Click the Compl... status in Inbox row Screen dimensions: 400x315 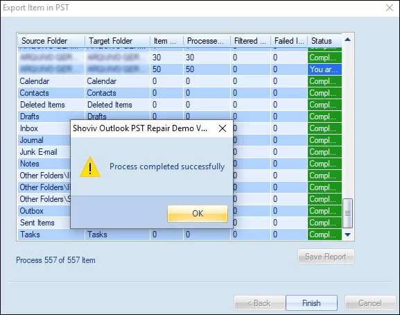324,128
